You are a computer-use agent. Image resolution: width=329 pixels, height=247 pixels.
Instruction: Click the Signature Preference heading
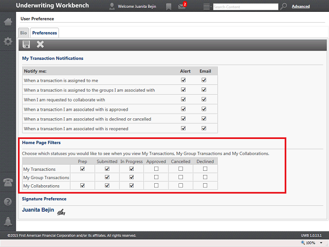[x=44, y=199]
